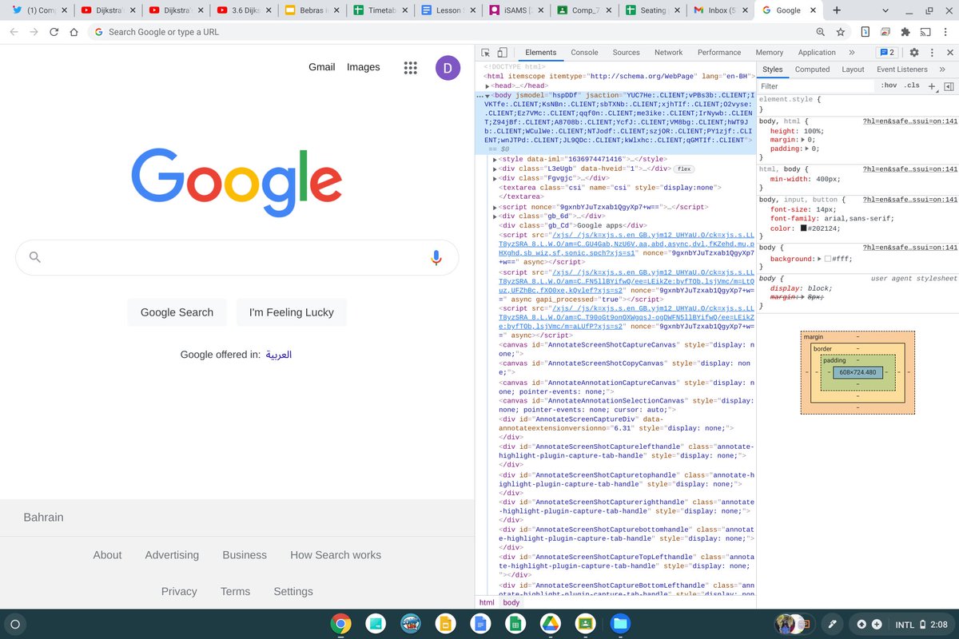The width and height of the screenshot is (959, 639).
Task: Click the address bar search field
Action: coord(448,32)
